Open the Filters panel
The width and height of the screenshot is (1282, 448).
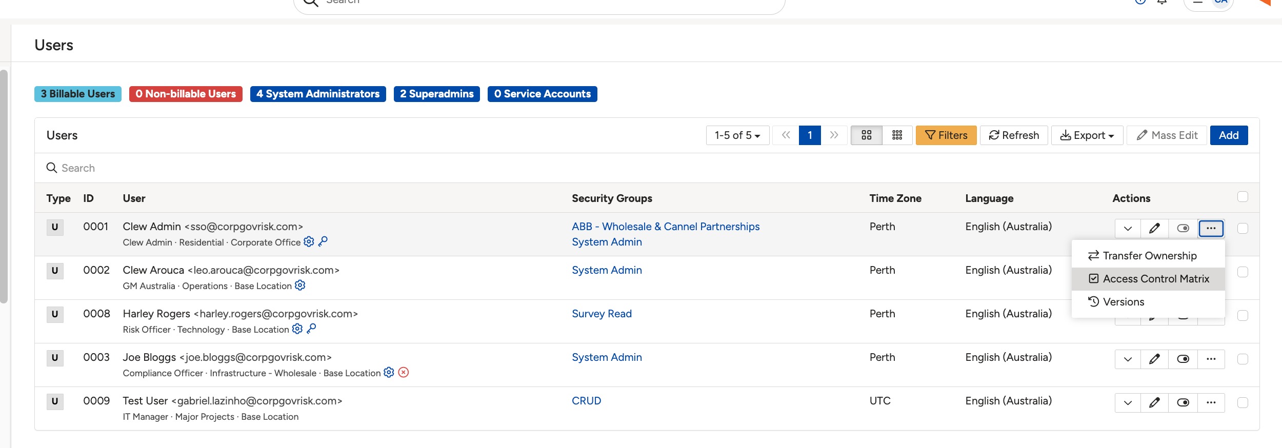coord(946,135)
